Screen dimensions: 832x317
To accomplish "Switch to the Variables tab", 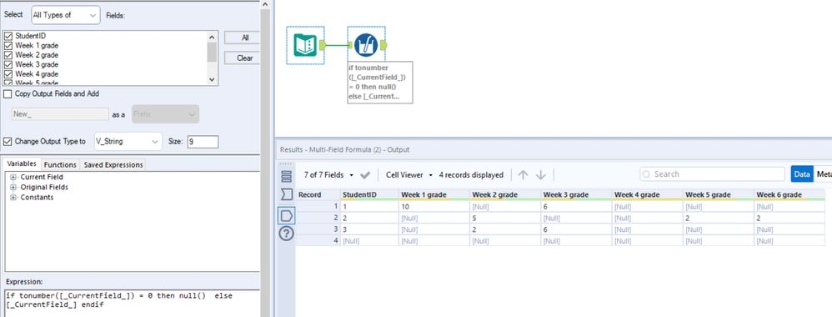I will tap(22, 164).
